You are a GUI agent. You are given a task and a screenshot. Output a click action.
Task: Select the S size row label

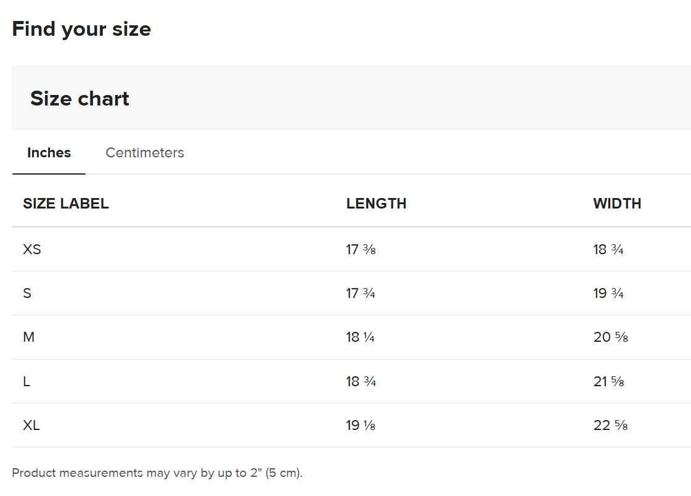click(27, 294)
